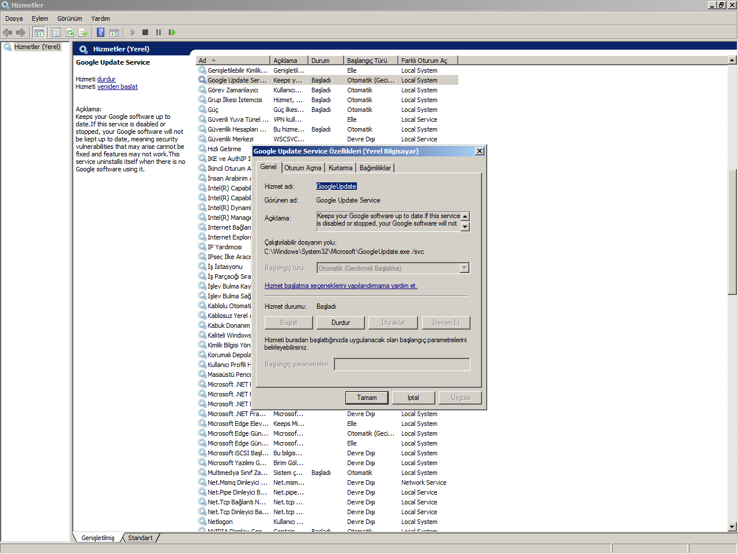The image size is (738, 554).
Task: Click the 'durdur' link in the left description pane
Action: tap(106, 79)
